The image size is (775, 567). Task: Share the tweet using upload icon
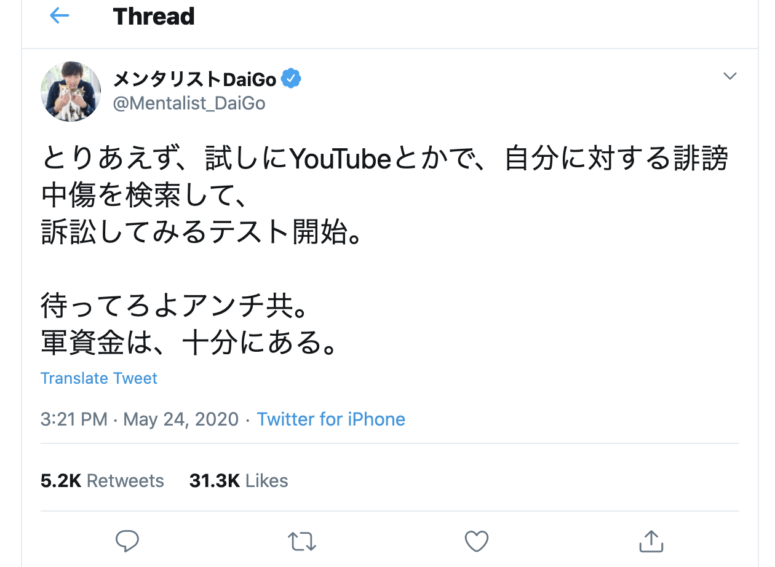coord(651,541)
